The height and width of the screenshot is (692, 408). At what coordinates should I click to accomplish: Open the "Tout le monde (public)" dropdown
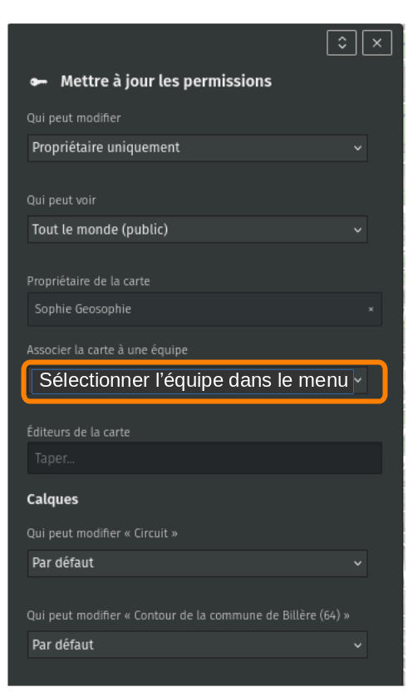pos(197,230)
